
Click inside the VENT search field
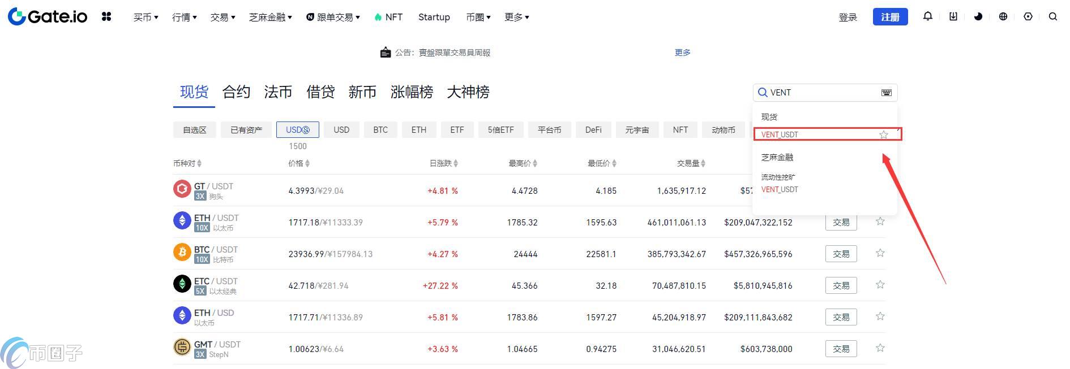point(825,93)
